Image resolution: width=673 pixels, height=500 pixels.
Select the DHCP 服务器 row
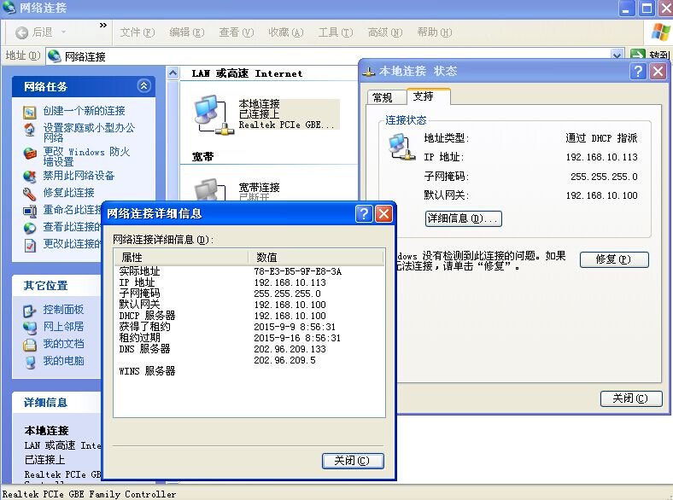[x=249, y=316]
